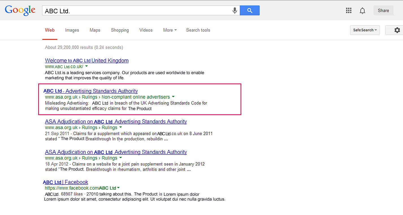Select the Shopping tab

(120, 30)
